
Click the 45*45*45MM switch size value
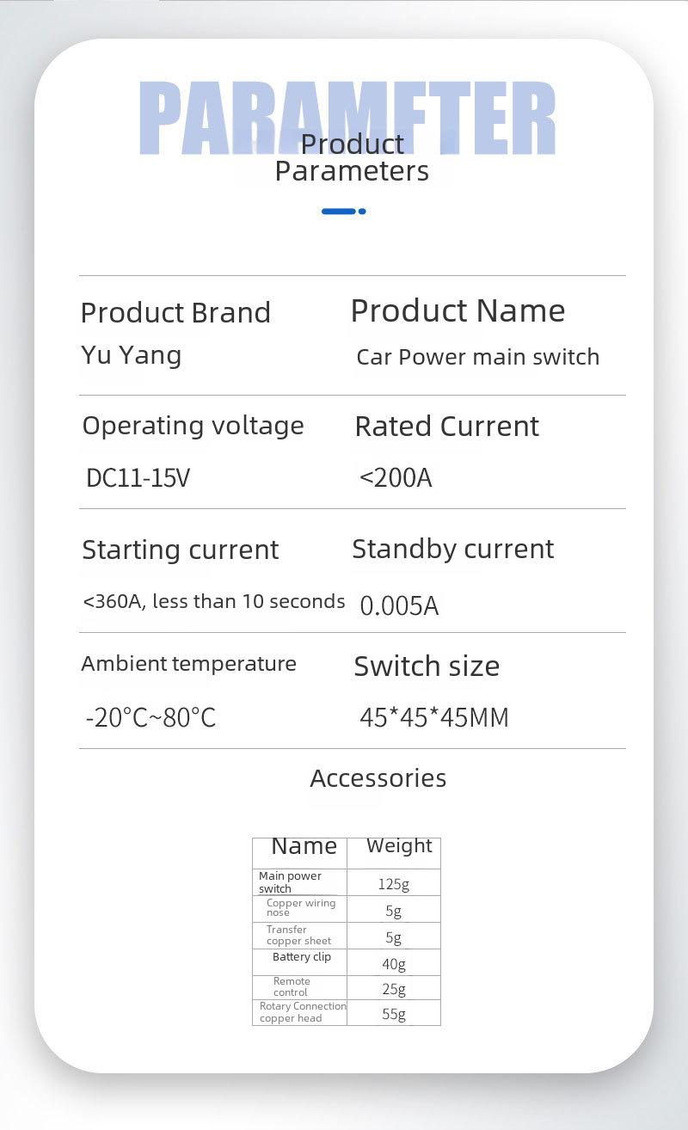point(434,717)
